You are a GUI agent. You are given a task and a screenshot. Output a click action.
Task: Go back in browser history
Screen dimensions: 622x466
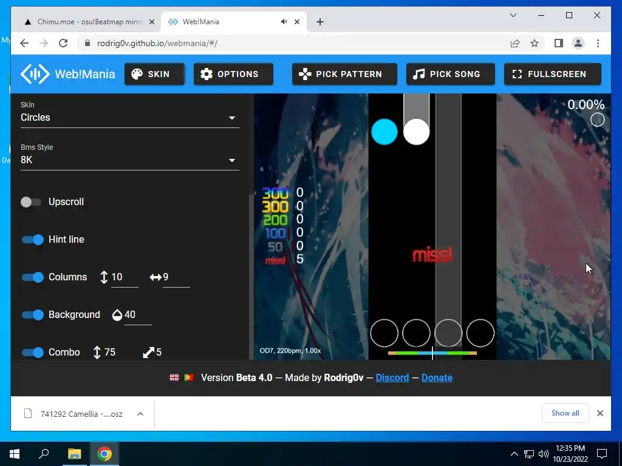24,43
